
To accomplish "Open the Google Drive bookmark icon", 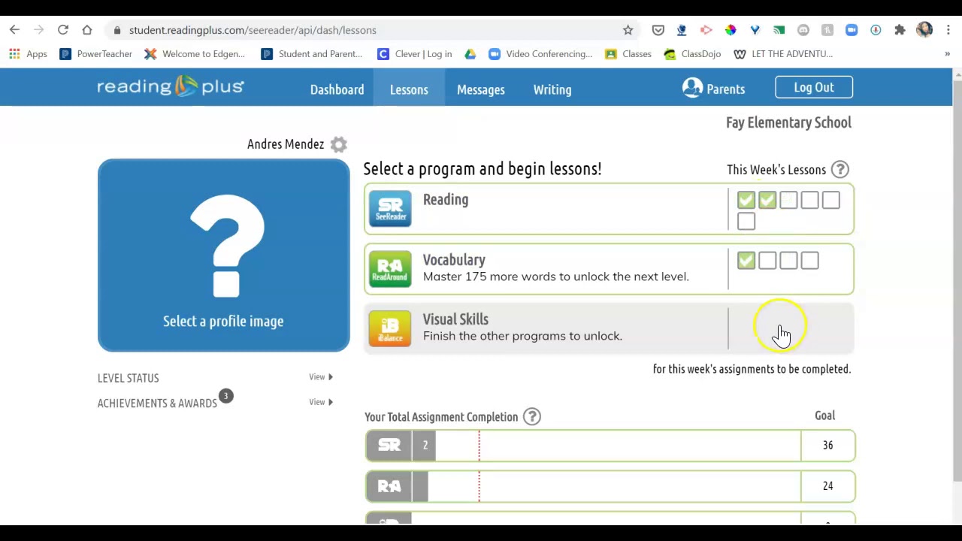I will pyautogui.click(x=470, y=54).
